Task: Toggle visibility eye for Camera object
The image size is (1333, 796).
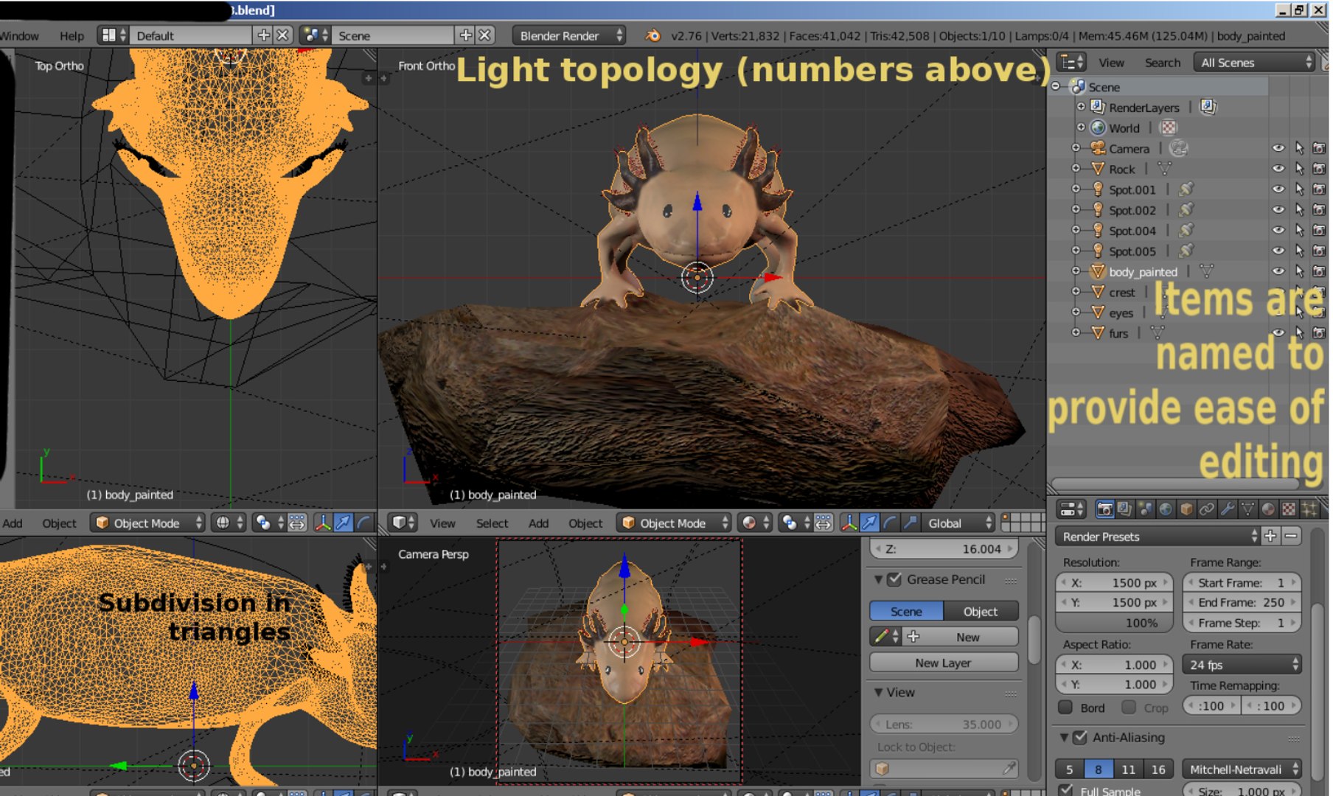Action: 1278,148
